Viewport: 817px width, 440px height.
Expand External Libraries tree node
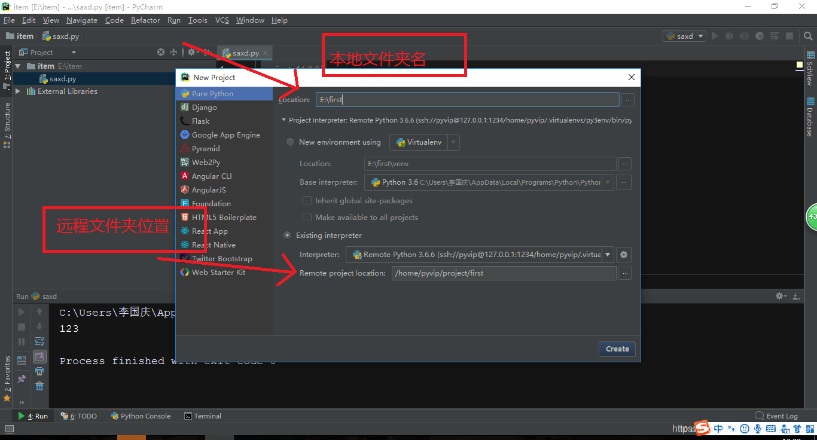point(18,91)
